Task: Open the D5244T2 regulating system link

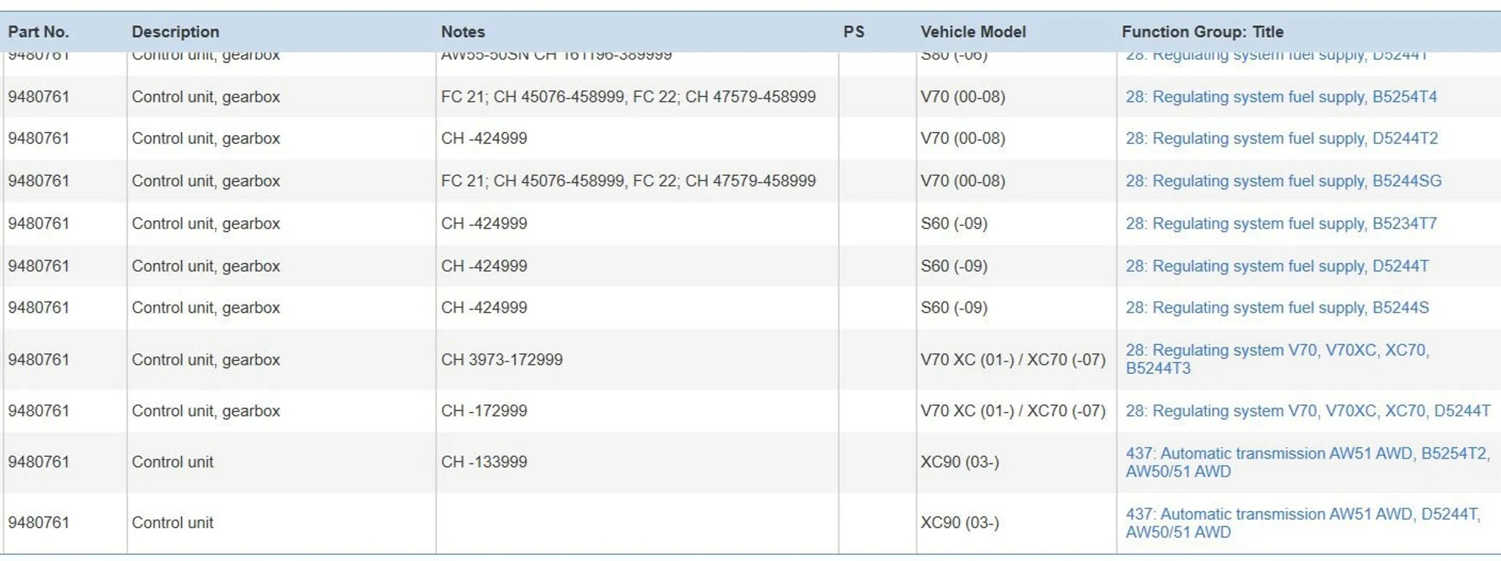Action: click(1281, 139)
